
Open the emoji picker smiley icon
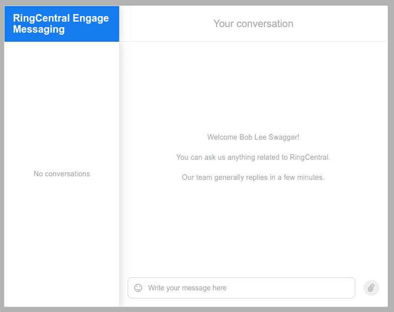[x=138, y=288]
